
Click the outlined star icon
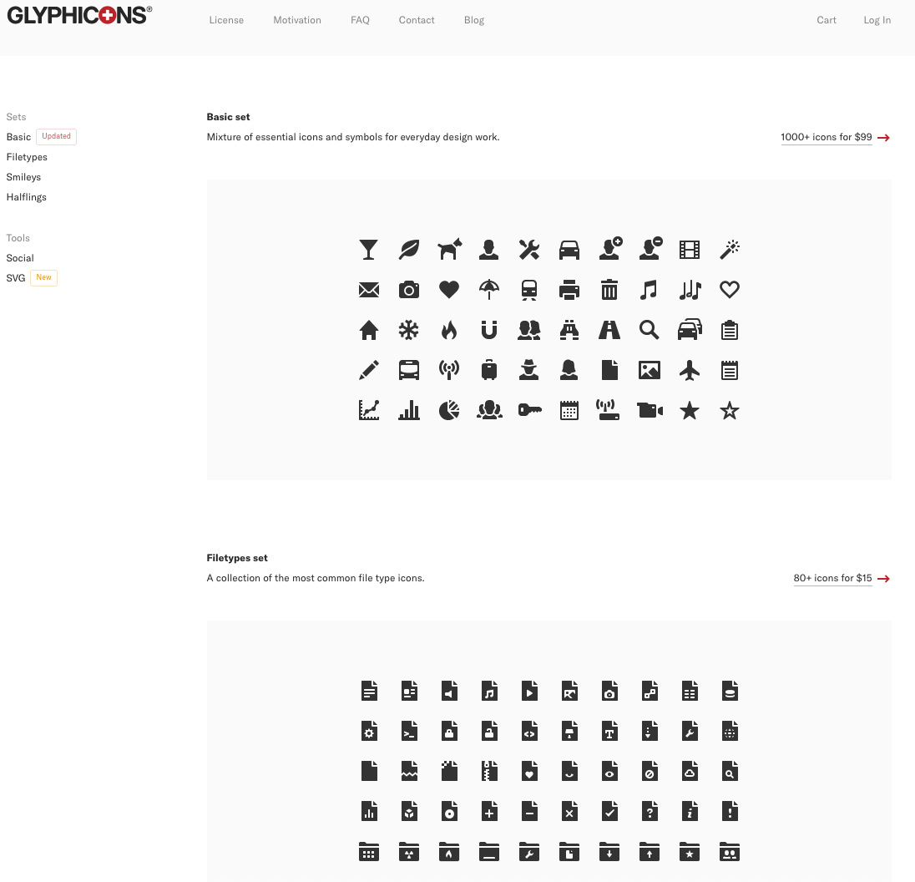729,410
